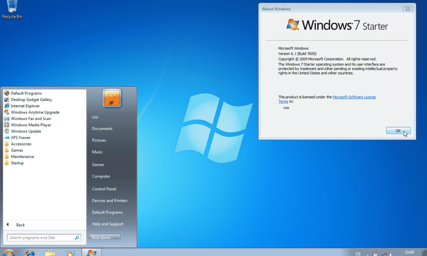Click OK in the About Windows dialog

pyautogui.click(x=398, y=131)
